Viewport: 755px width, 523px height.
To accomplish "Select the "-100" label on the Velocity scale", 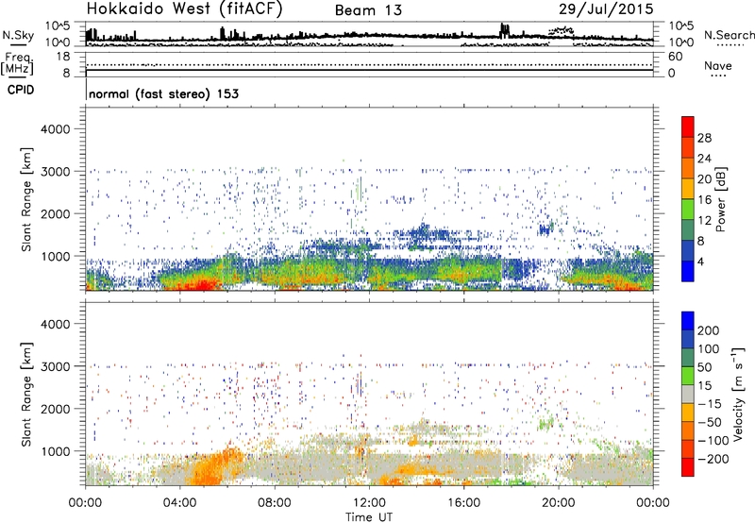I will pyautogui.click(x=713, y=440).
